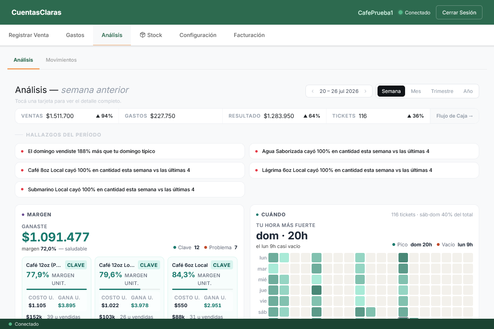494x329 pixels.
Task: Open the Stock tab box icon
Action: 142,35
